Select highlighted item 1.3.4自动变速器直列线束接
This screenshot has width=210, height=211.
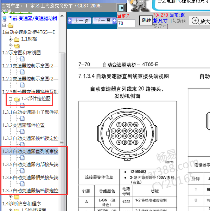click(30, 151)
